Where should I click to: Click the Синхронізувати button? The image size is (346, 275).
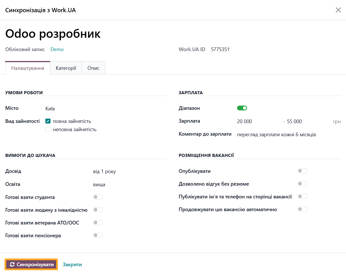31,264
